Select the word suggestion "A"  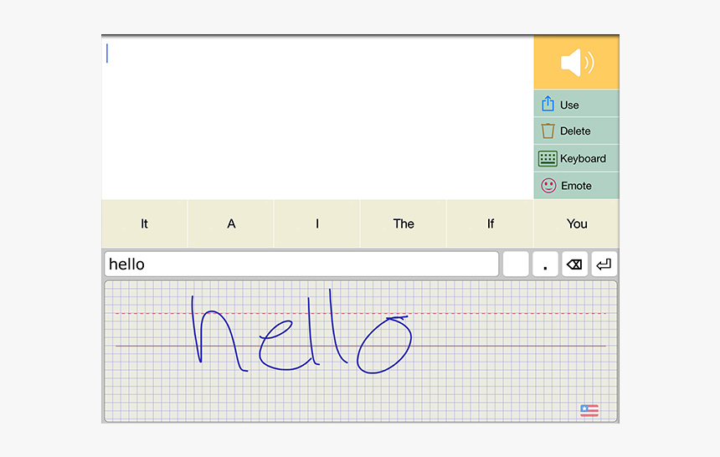coord(231,223)
